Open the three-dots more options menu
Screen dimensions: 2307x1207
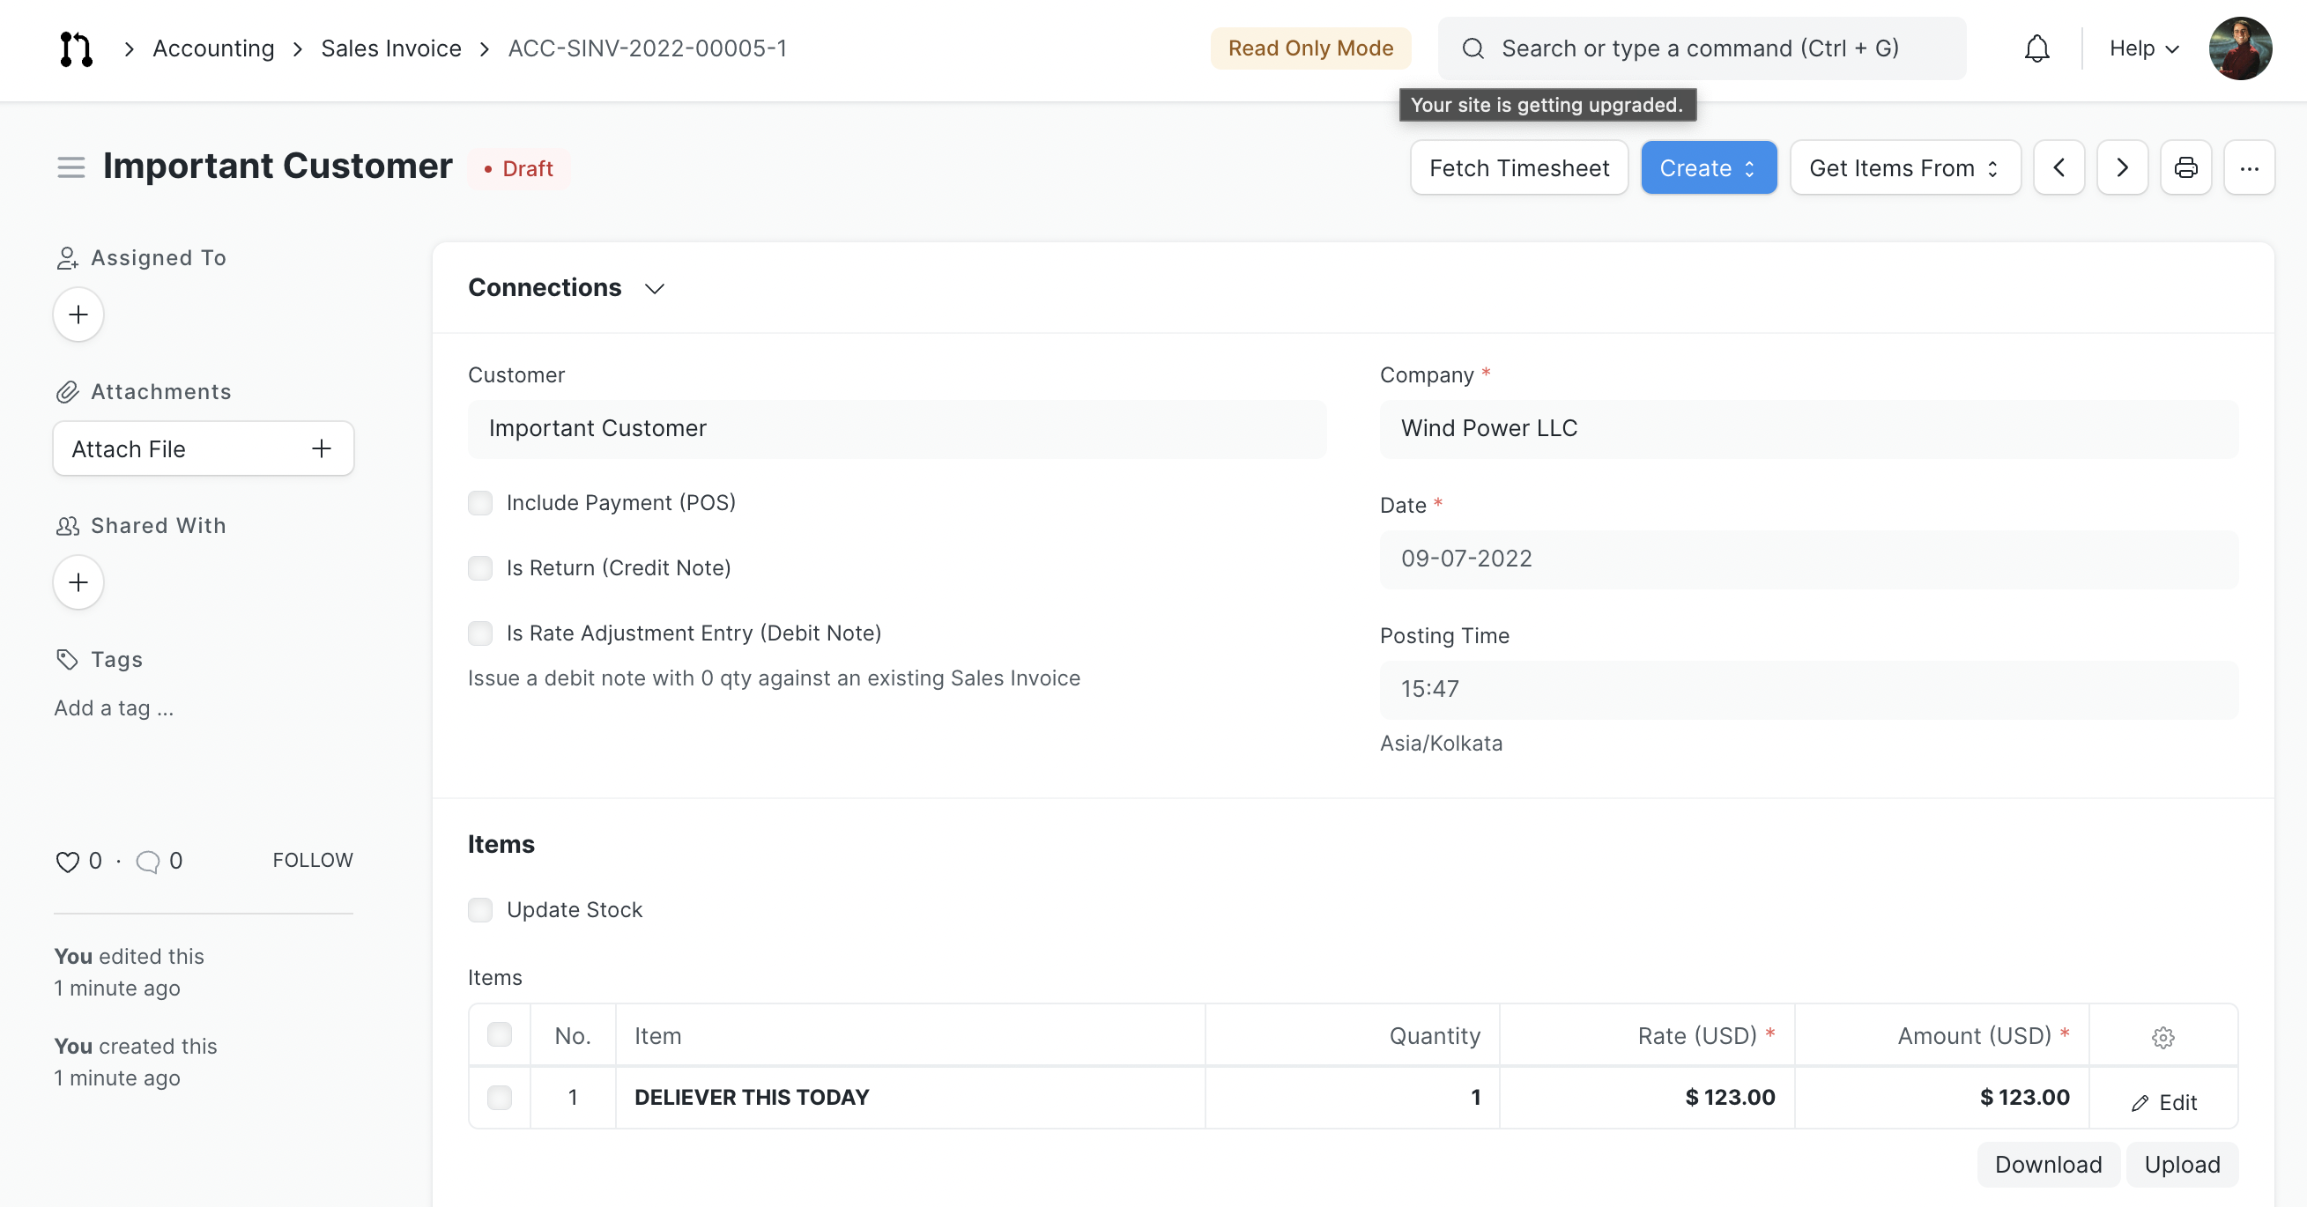click(x=2249, y=167)
